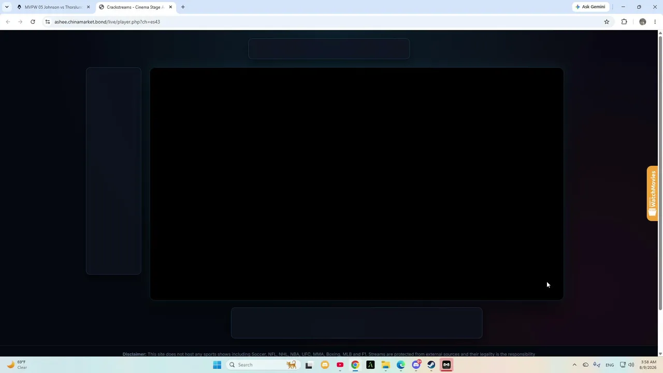663x373 pixels.
Task: Open the weather widget showing 69°F
Action: pos(17,365)
